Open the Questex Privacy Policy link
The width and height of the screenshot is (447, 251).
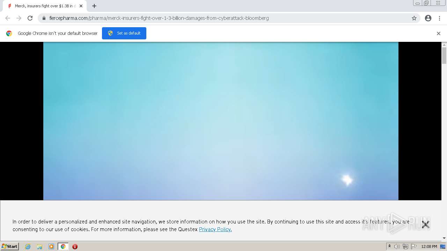click(215, 229)
